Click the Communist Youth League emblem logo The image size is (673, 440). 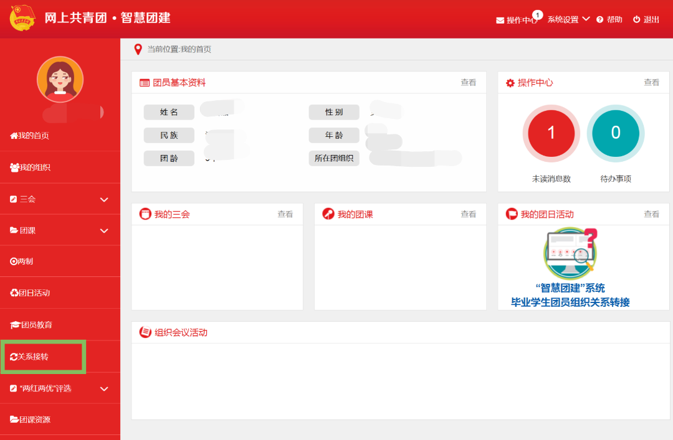[22, 18]
